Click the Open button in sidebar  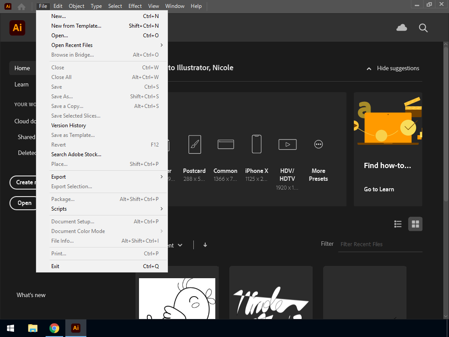coord(24,203)
